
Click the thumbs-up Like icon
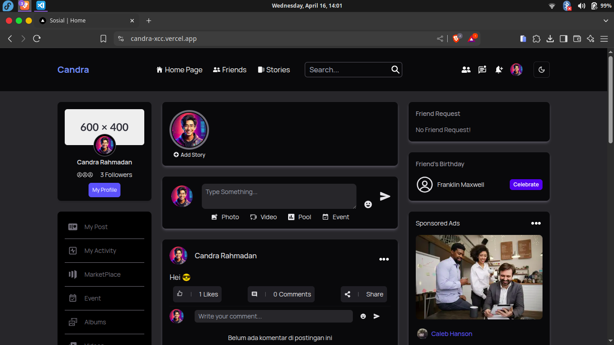180,294
